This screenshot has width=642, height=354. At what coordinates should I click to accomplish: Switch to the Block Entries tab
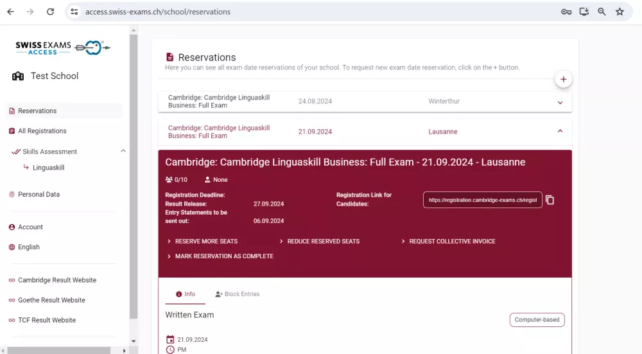pos(238,294)
